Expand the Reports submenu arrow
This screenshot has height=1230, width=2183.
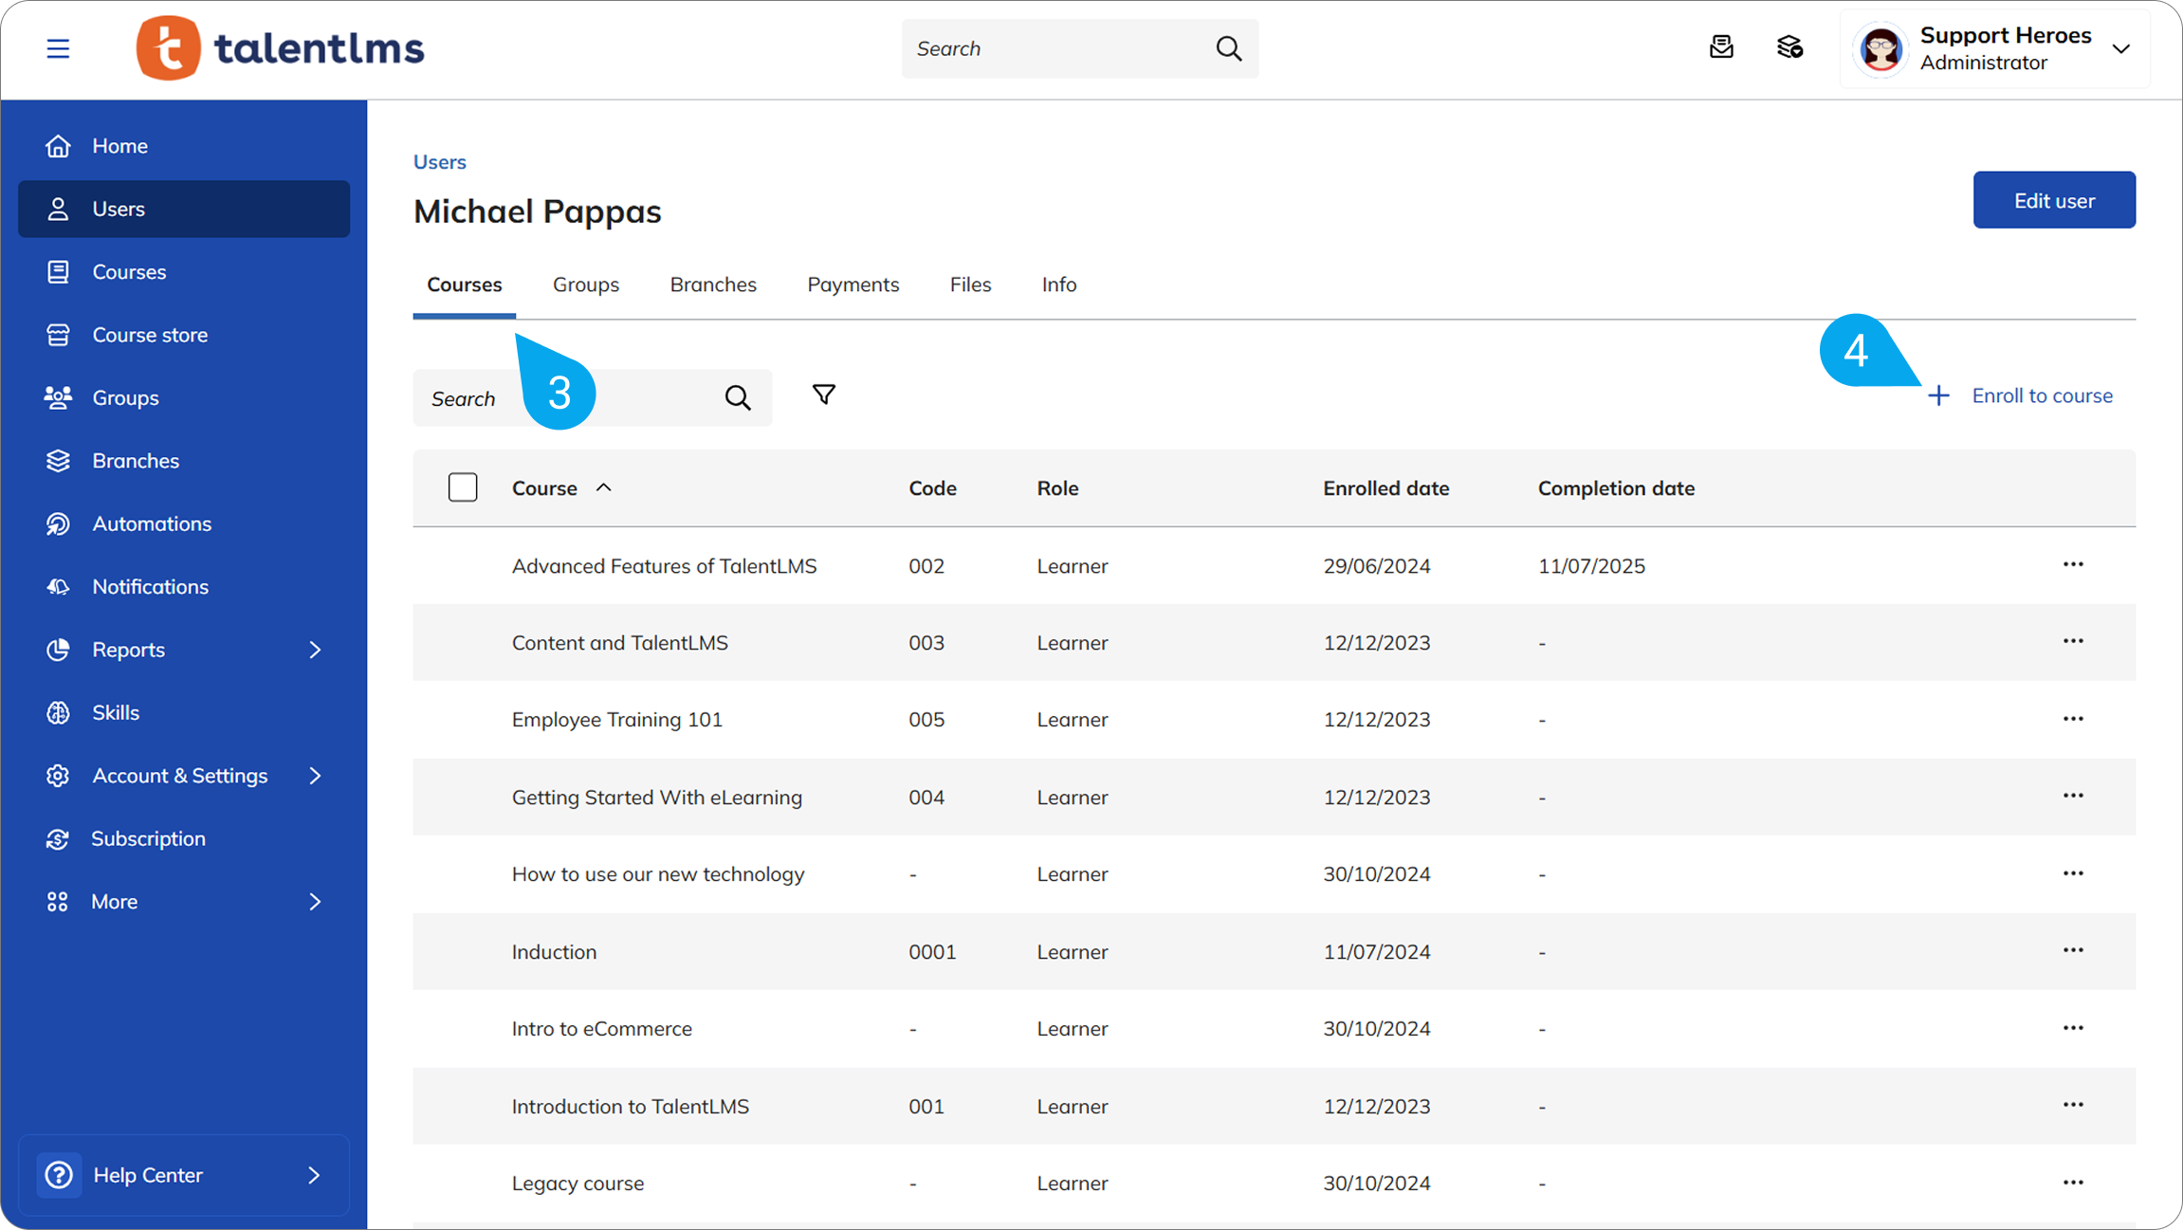pos(315,650)
